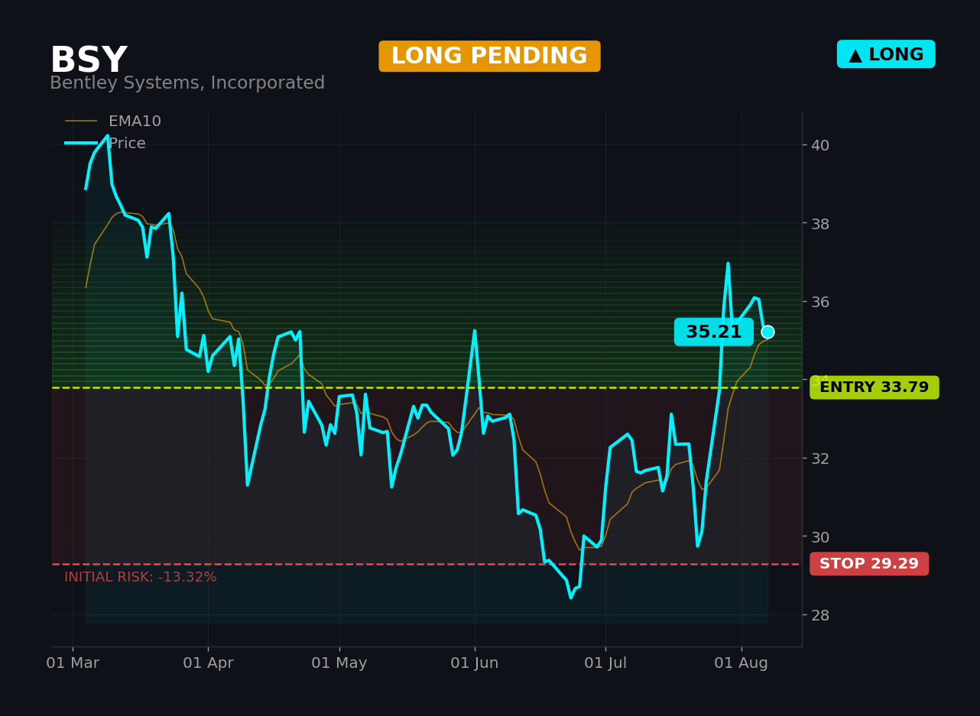Click the 01 May date axis label
Viewport: 980px width, 716px height.
(x=339, y=663)
